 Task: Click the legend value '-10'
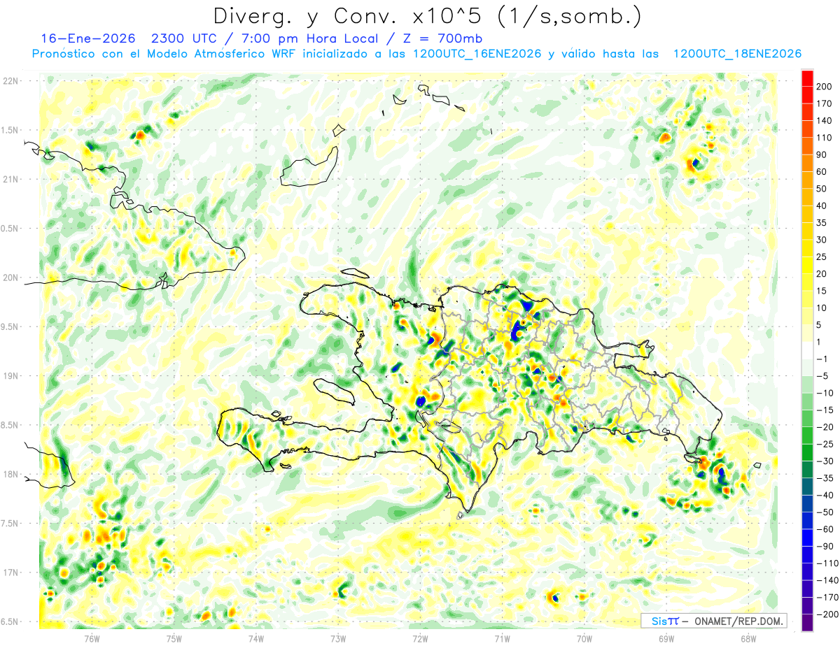click(x=824, y=392)
